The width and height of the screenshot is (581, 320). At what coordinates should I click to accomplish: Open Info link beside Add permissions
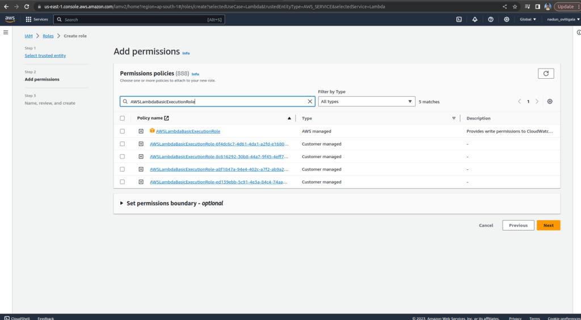tap(186, 53)
